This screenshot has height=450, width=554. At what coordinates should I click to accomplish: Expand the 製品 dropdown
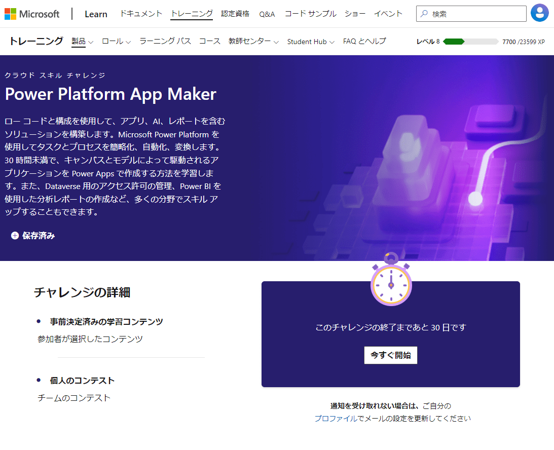tap(82, 42)
